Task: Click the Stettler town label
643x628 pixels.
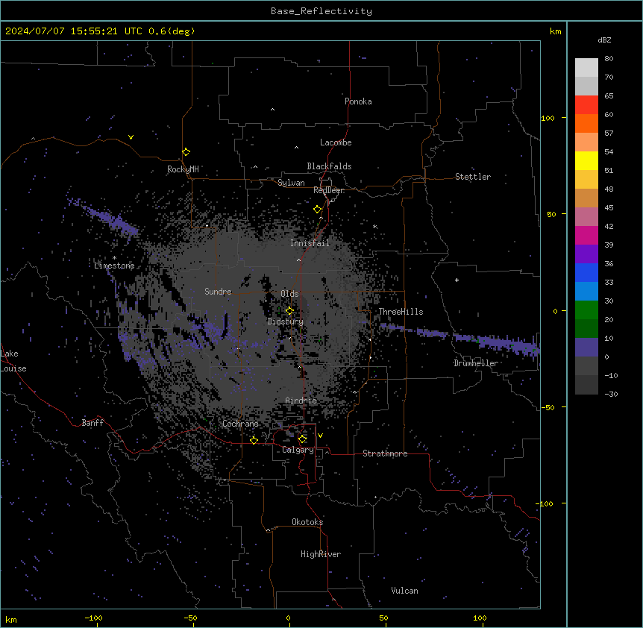Action: (x=472, y=177)
